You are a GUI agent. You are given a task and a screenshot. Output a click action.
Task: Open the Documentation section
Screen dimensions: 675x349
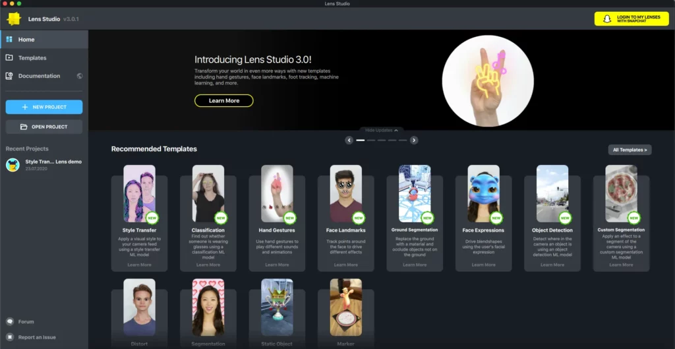pyautogui.click(x=44, y=76)
